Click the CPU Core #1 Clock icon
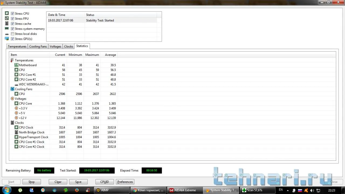This screenshot has width=345, height=194. pyautogui.click(x=16, y=142)
